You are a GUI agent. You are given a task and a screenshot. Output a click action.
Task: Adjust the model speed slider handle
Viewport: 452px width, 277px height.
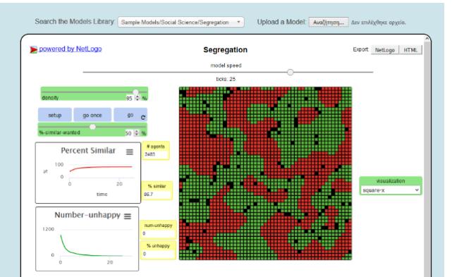pyautogui.click(x=291, y=72)
